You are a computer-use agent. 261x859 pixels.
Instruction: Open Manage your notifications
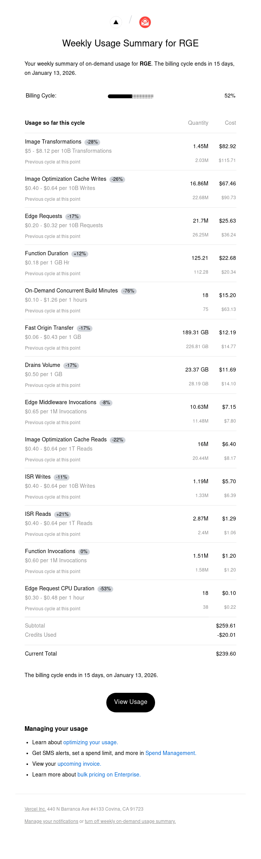52,821
